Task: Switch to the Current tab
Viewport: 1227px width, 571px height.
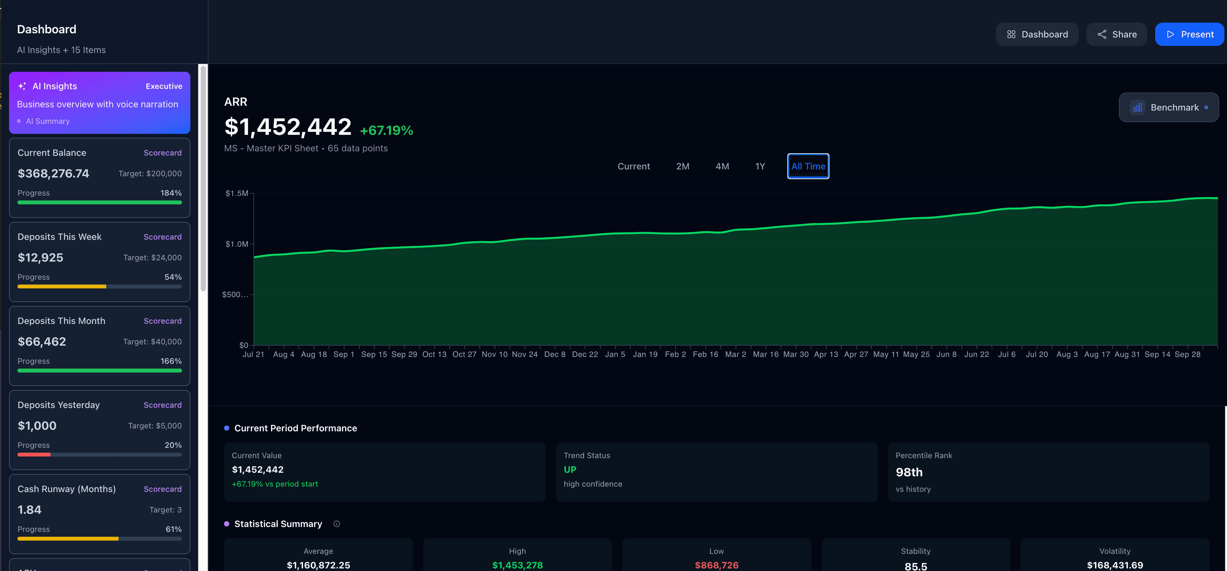Action: (x=634, y=166)
